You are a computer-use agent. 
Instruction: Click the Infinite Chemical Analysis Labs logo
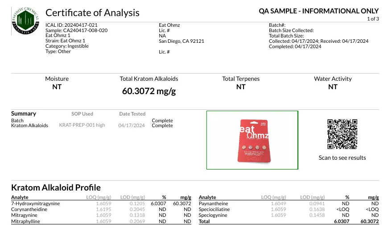tap(26, 21)
